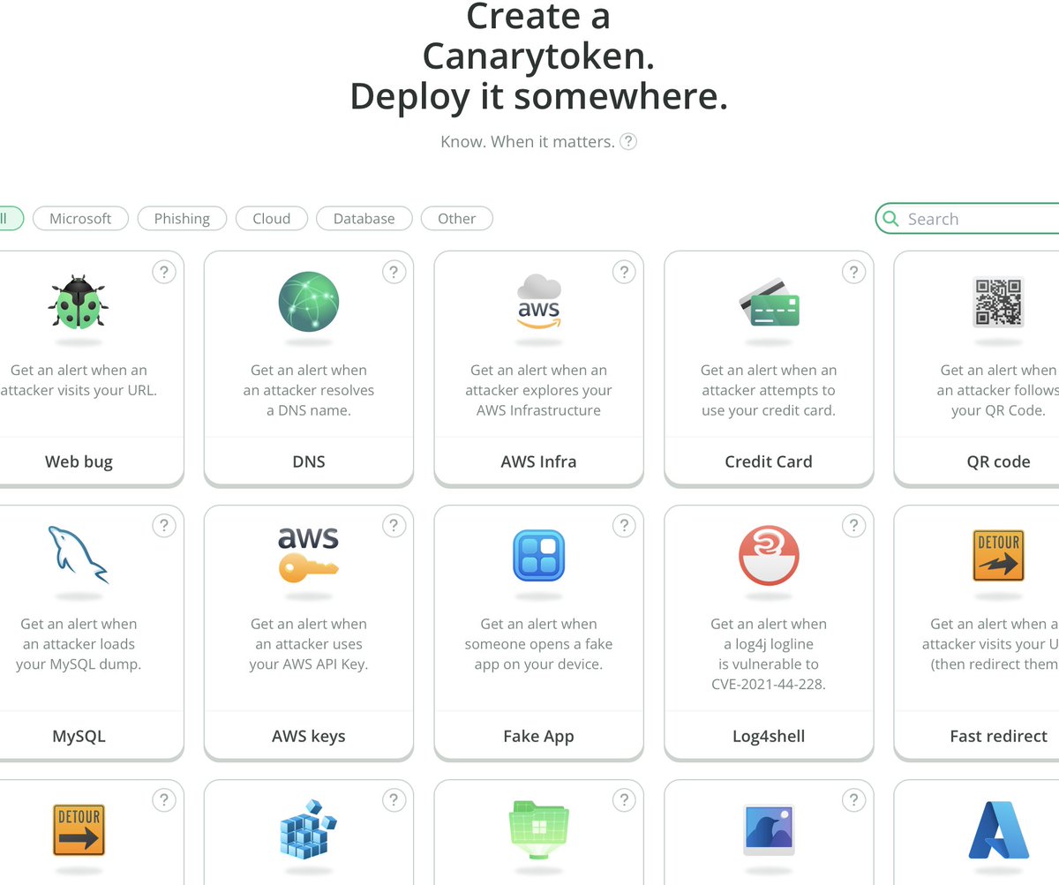1059x885 pixels.
Task: Click the blue cubes icon in bottom row
Action: (309, 829)
